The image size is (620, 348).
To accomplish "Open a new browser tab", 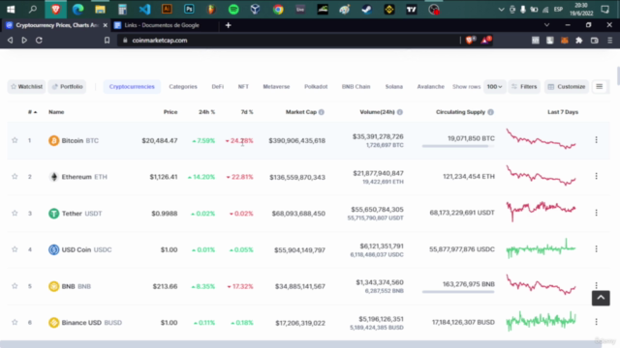I will [229, 25].
